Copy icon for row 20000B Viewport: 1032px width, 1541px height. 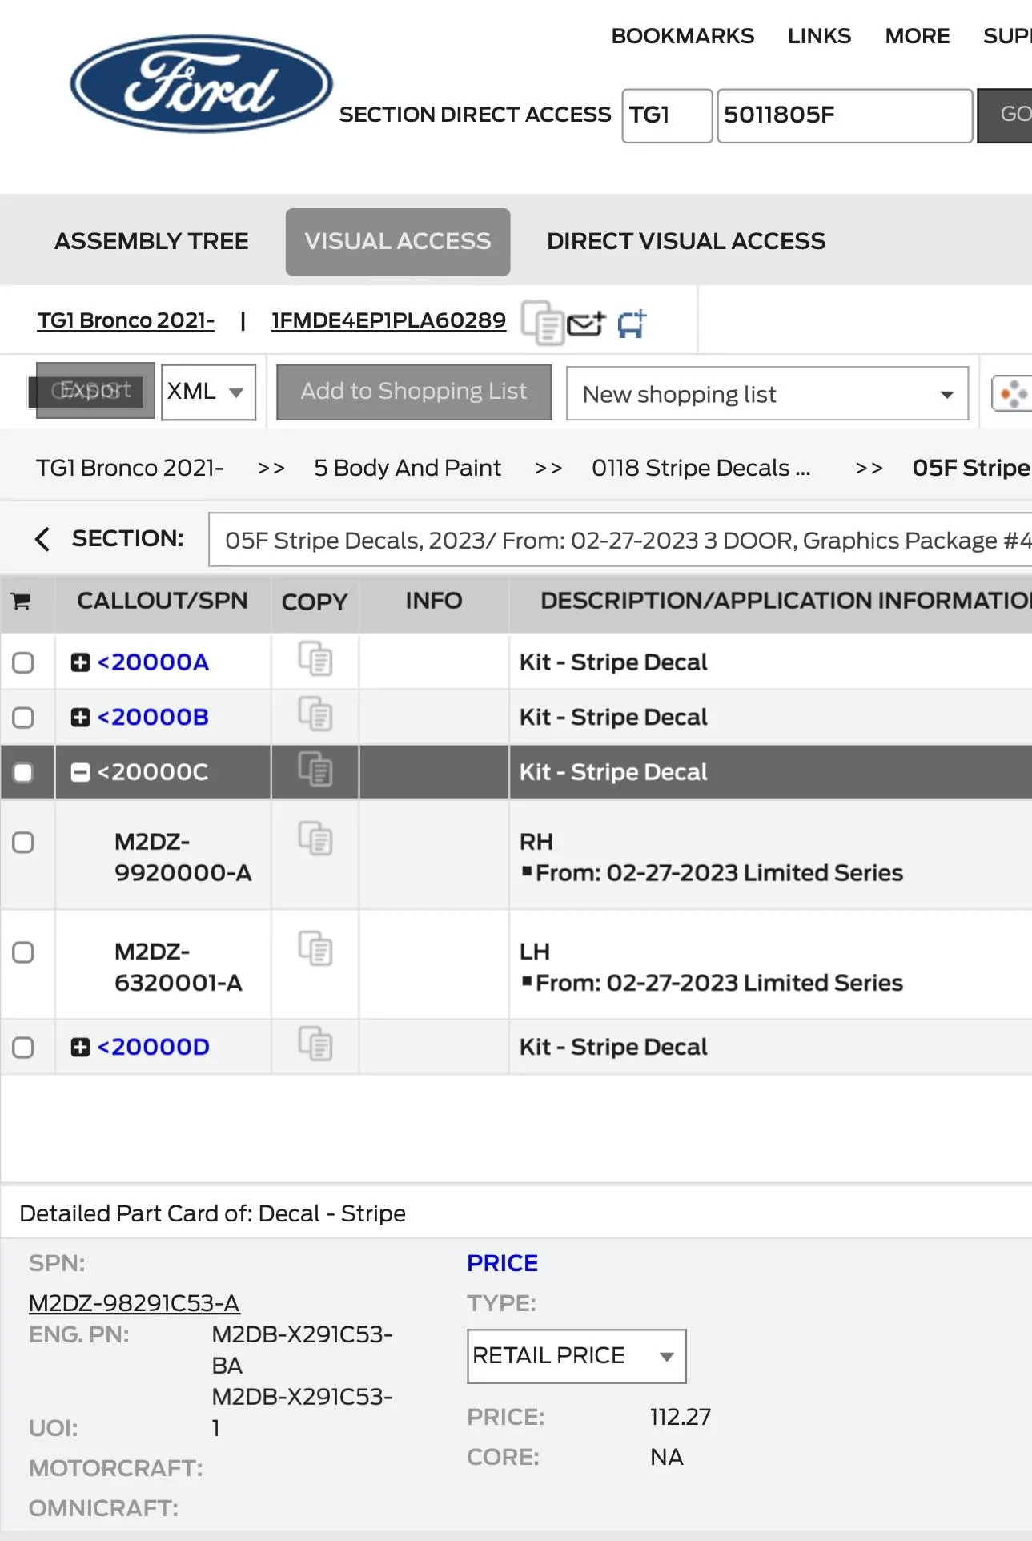tap(315, 714)
